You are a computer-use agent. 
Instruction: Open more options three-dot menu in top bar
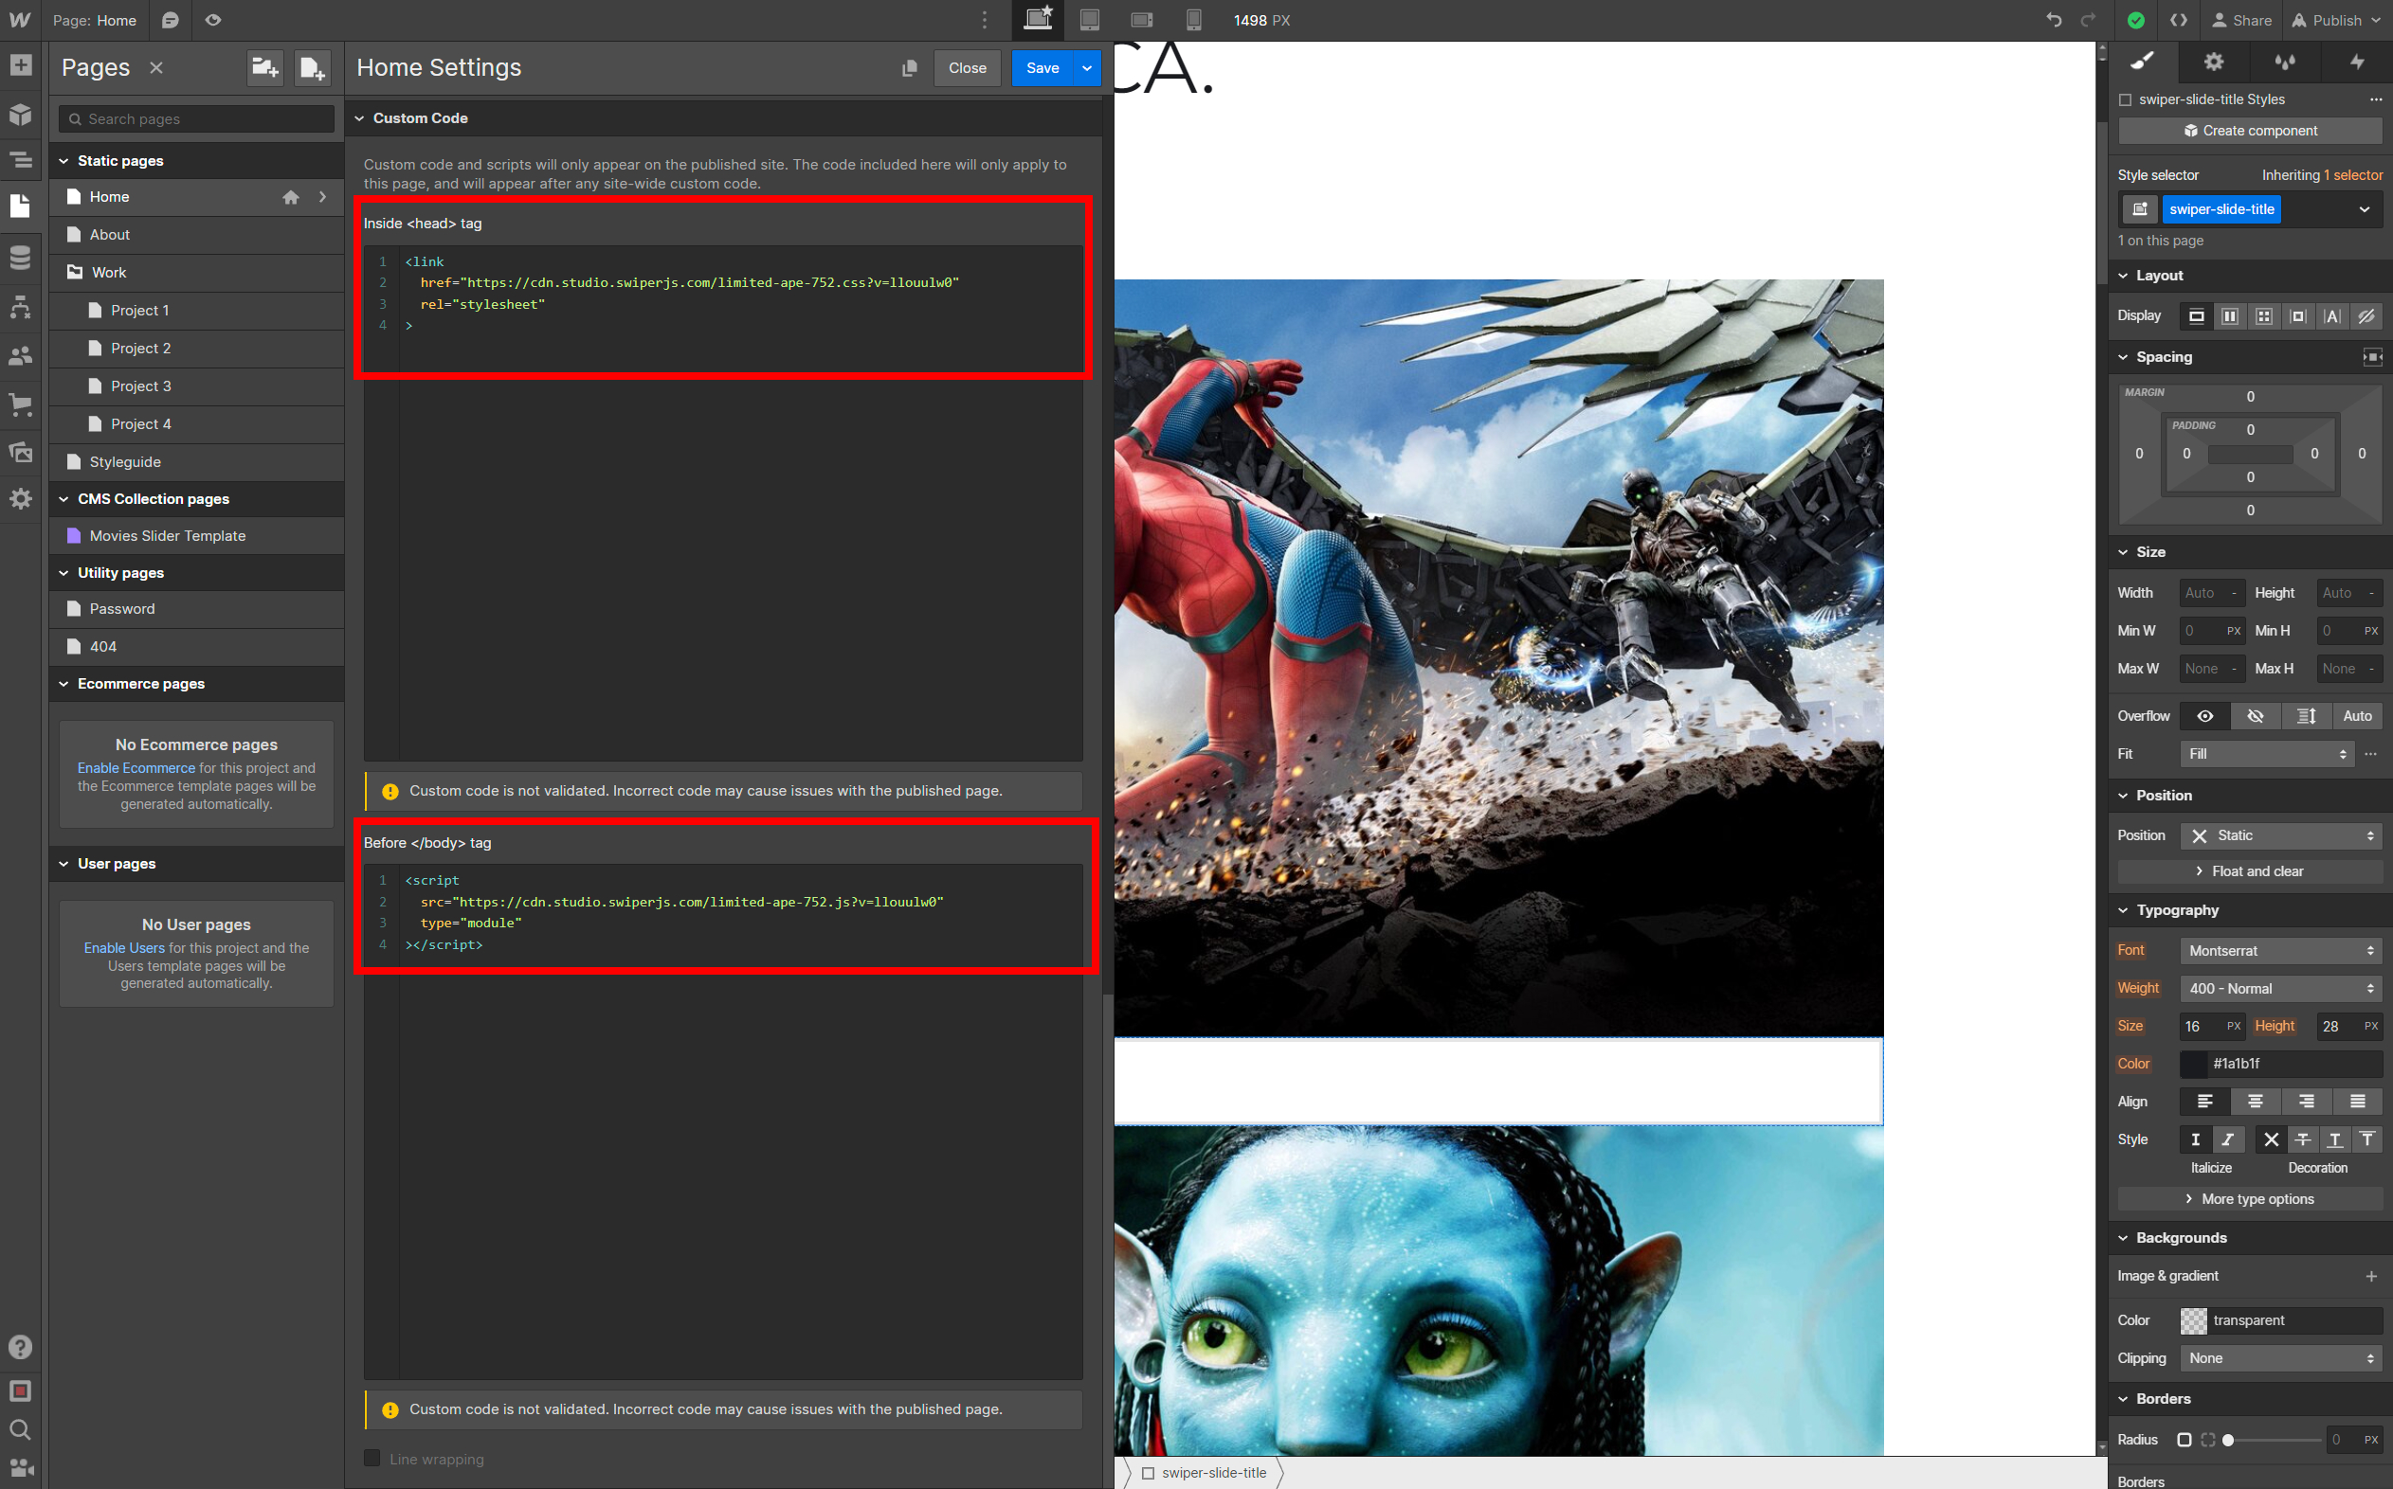[x=984, y=20]
